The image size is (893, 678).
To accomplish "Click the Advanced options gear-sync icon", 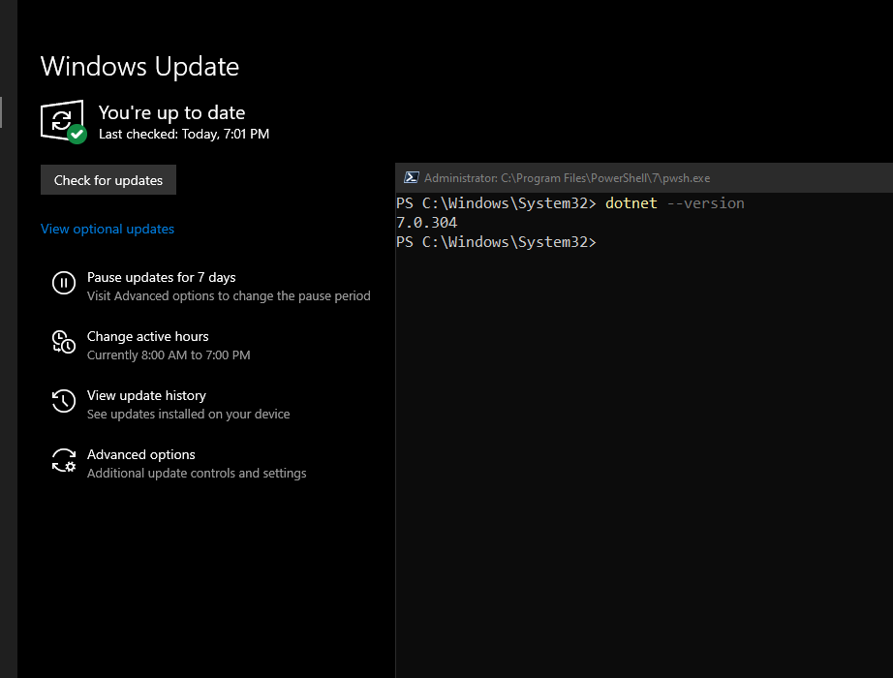I will [x=64, y=460].
